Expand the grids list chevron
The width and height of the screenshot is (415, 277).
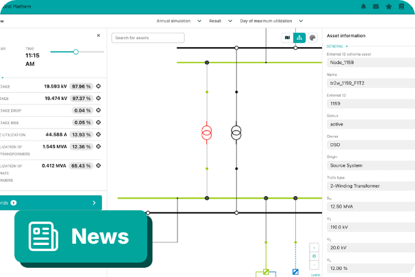tap(94, 203)
